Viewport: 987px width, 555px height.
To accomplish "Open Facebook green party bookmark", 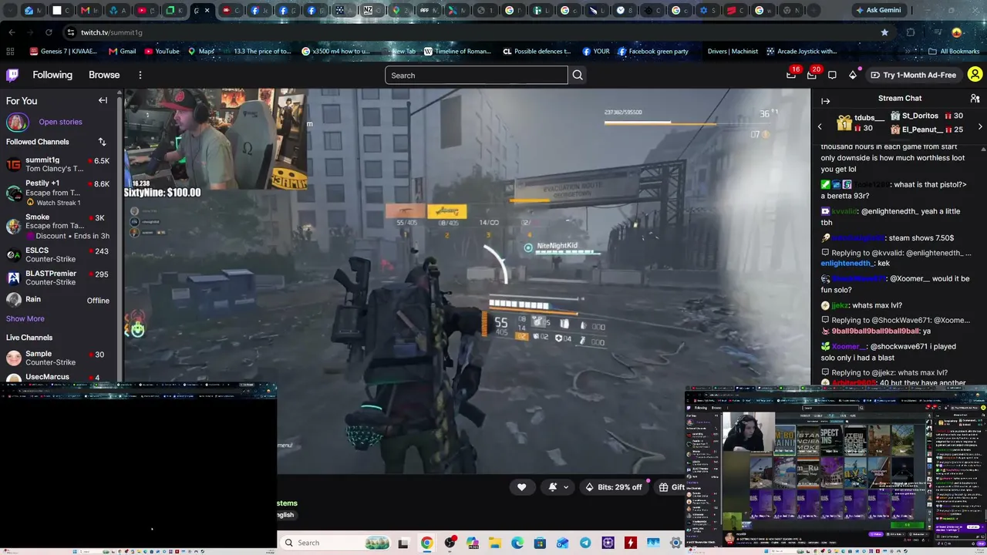I will [652, 52].
